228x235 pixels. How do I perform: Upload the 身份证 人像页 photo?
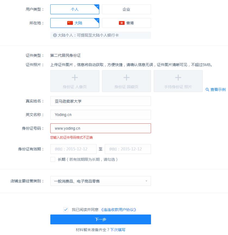(75, 81)
